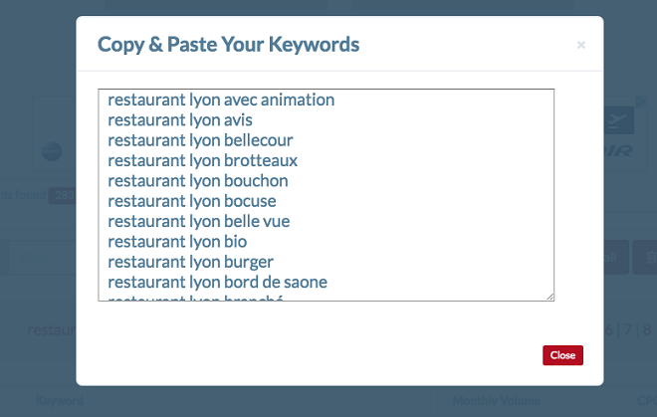The image size is (657, 417).
Task: Click the textarea resize grip corner
Action: (x=550, y=297)
